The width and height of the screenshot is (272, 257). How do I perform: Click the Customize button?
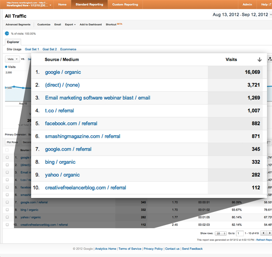(x=44, y=24)
